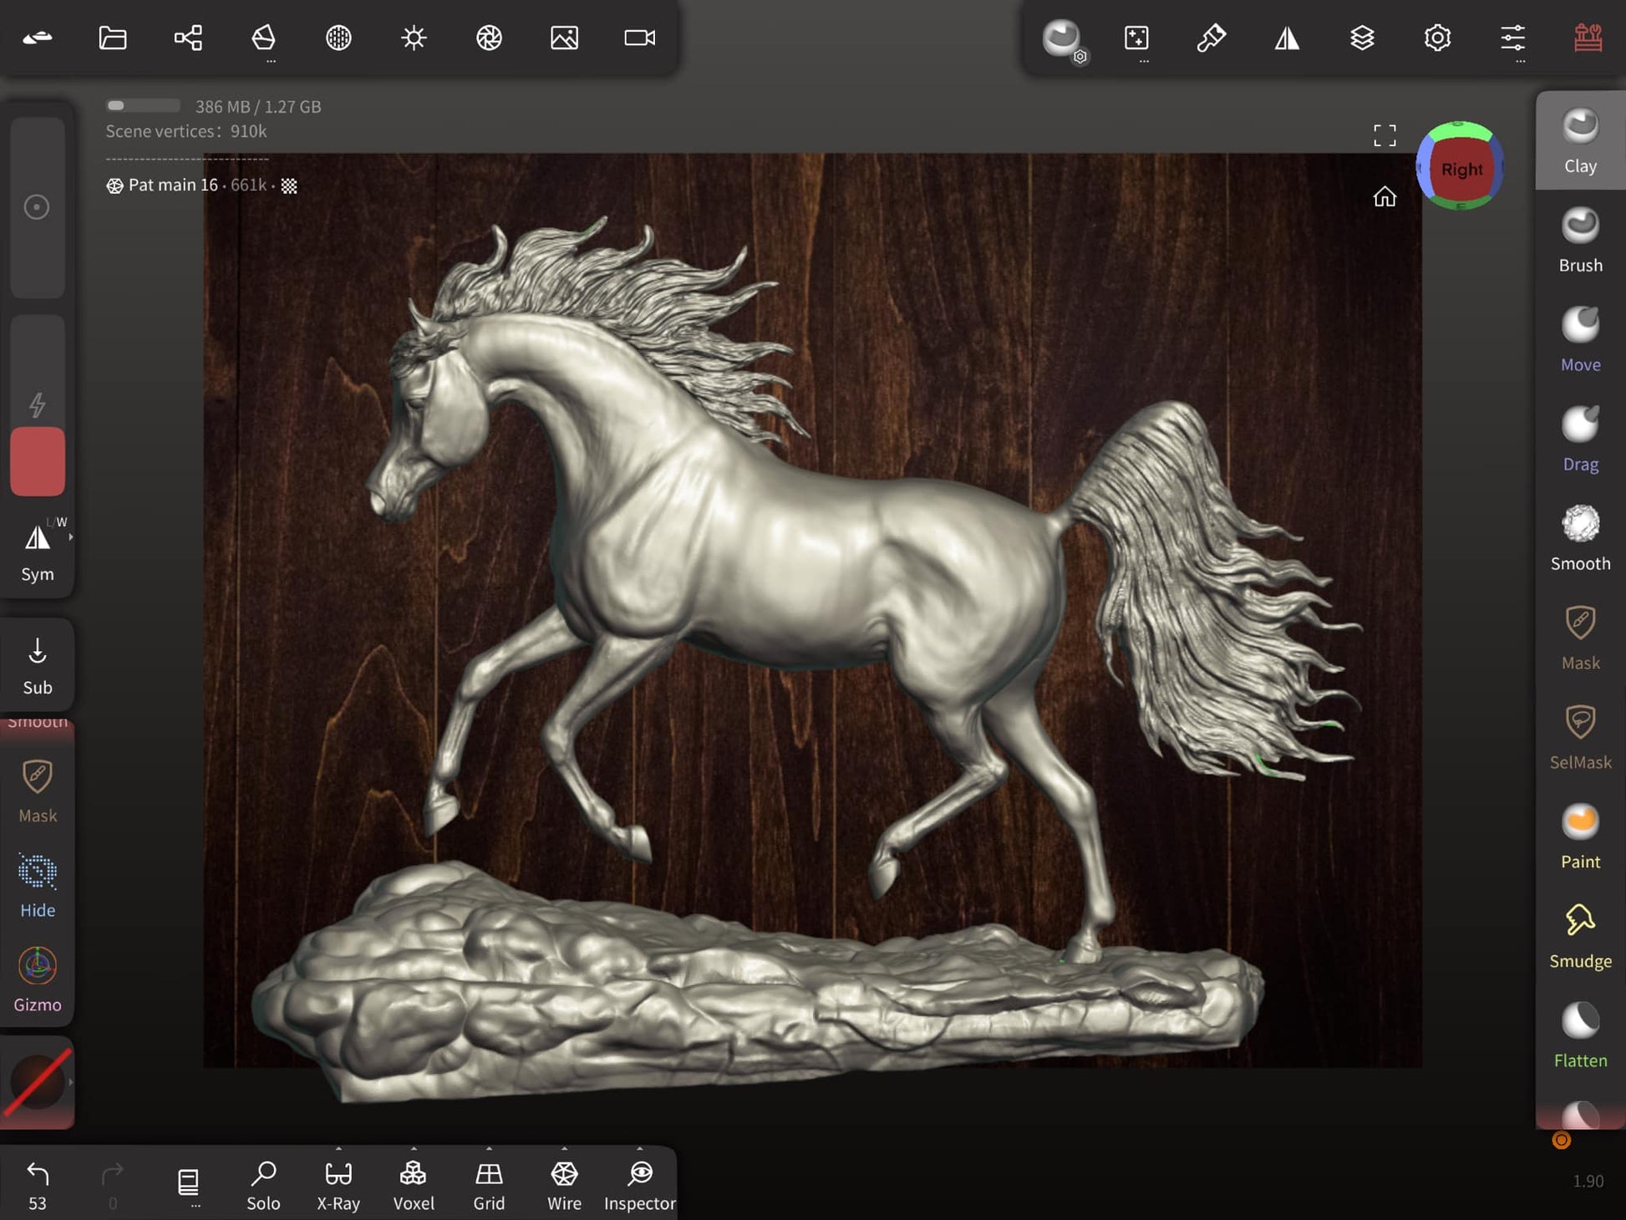Expand the Inspector options arrow
Viewport: 1626px width, 1220px height.
coord(639,1149)
